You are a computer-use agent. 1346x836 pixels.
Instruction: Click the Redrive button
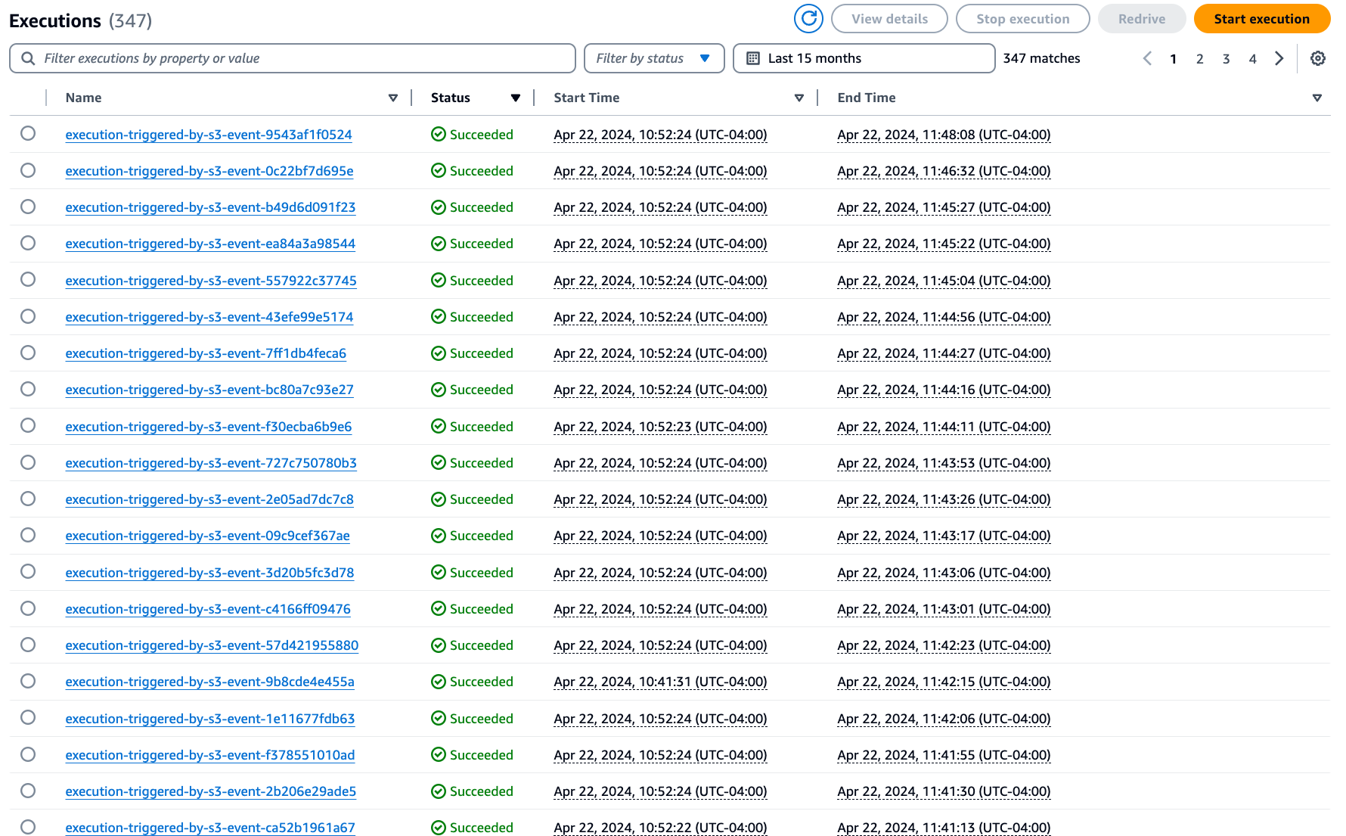[x=1142, y=19]
